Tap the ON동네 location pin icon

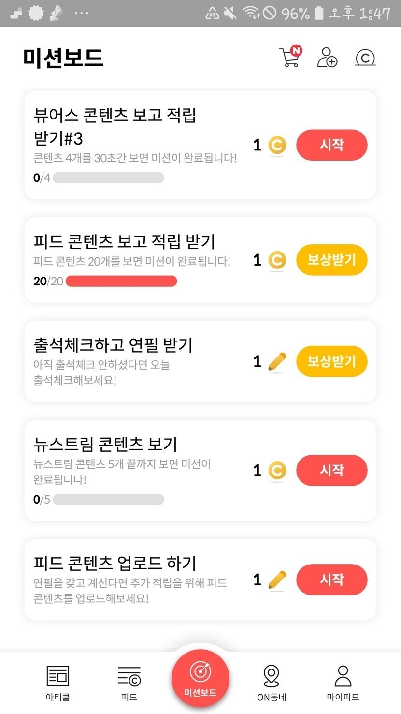pos(272,676)
